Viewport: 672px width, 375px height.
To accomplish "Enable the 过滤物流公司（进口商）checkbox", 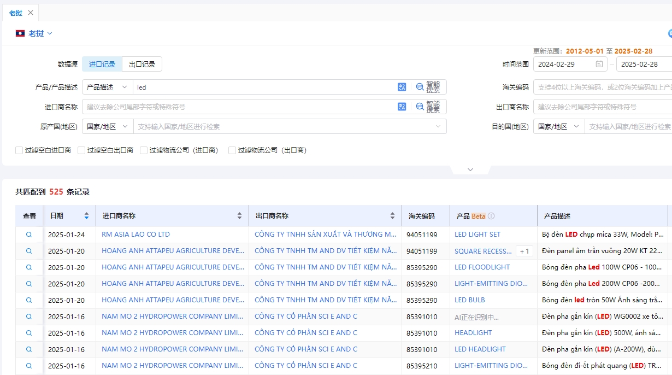I will tap(143, 150).
